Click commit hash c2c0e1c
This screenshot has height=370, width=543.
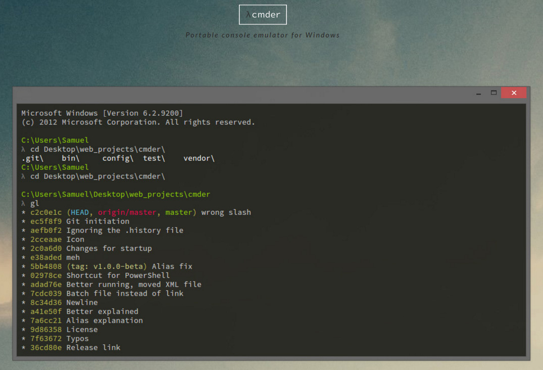(46, 212)
